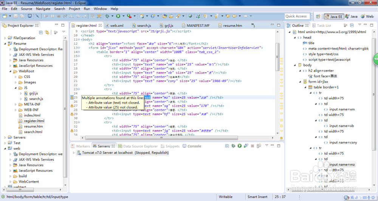Fold the tr block at line 31
The width and height of the screenshot is (378, 201).
point(79,123)
